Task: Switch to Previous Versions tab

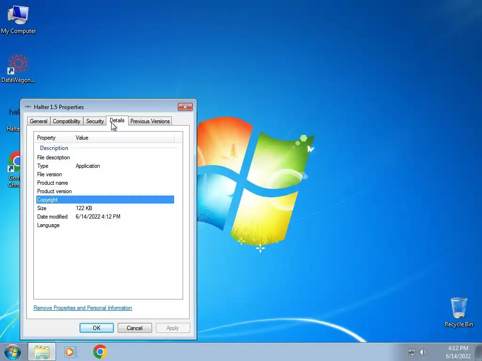Action: (150, 121)
